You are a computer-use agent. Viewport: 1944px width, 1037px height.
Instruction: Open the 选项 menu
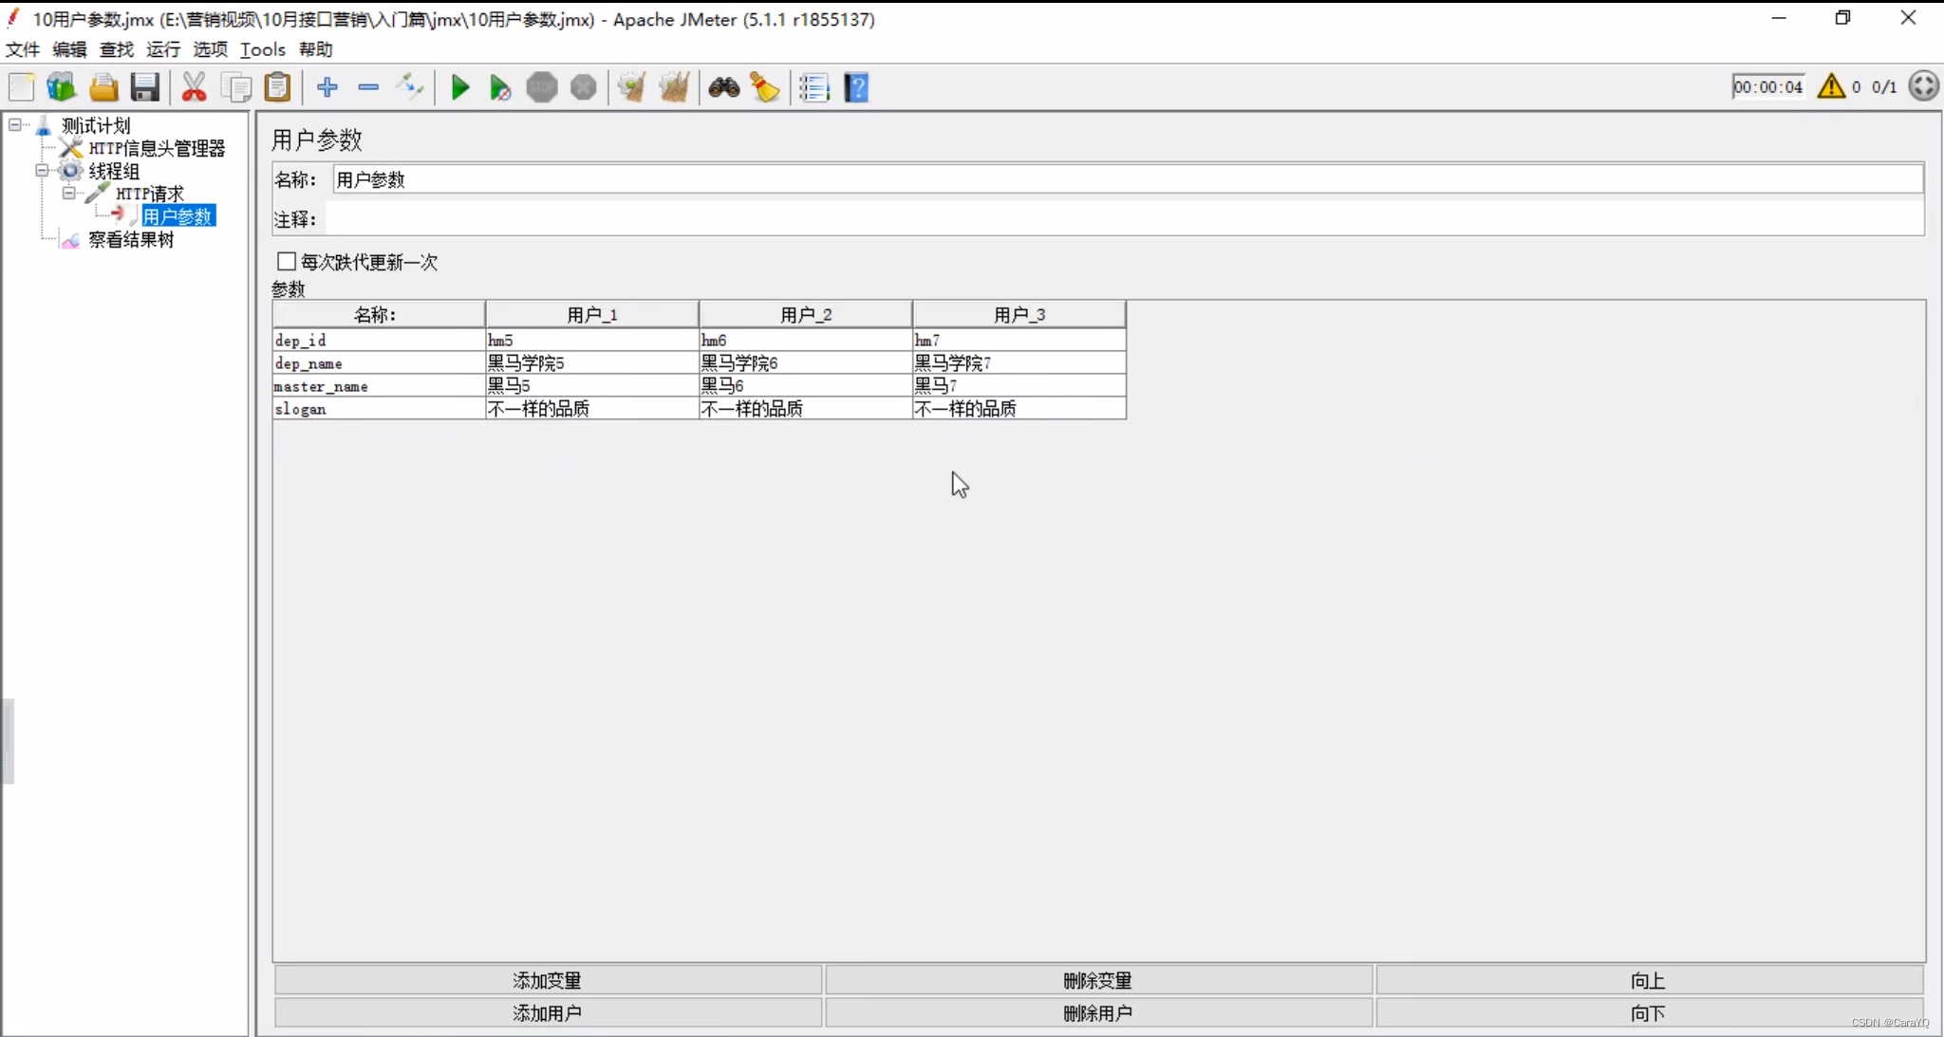click(x=211, y=49)
